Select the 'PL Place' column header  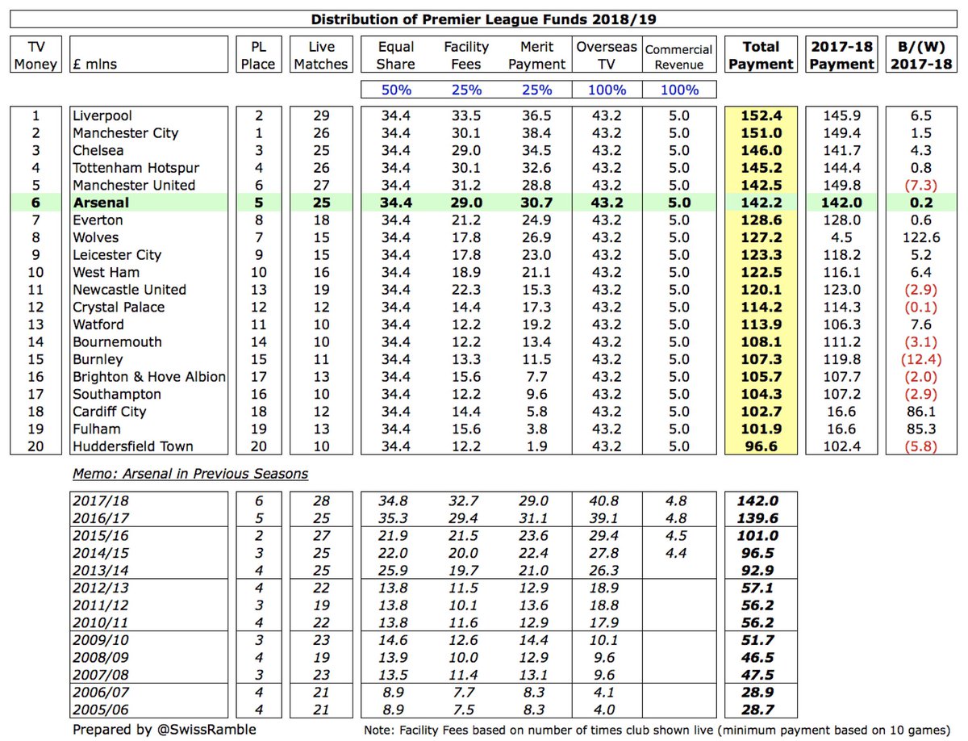coord(258,55)
